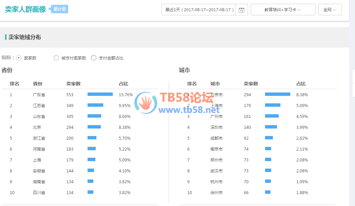Choose the 被支付卖家数 indicator option

[x=56, y=58]
